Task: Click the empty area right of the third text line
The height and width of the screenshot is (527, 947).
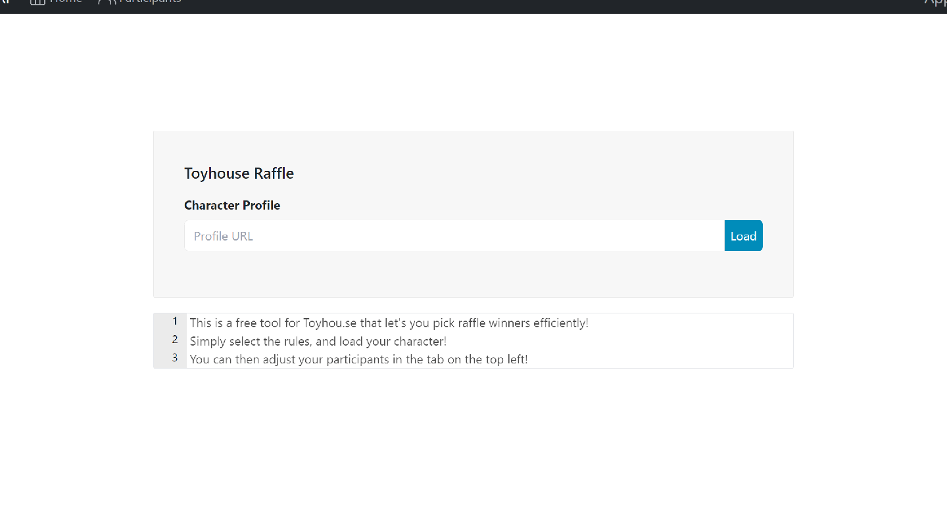Action: point(658,359)
